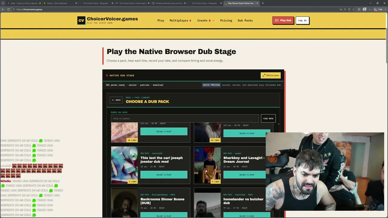This screenshot has height=218, width=388.
Task: Click 'Sharkboy and Lavagirl - Dream Journal' title
Action: (244, 160)
